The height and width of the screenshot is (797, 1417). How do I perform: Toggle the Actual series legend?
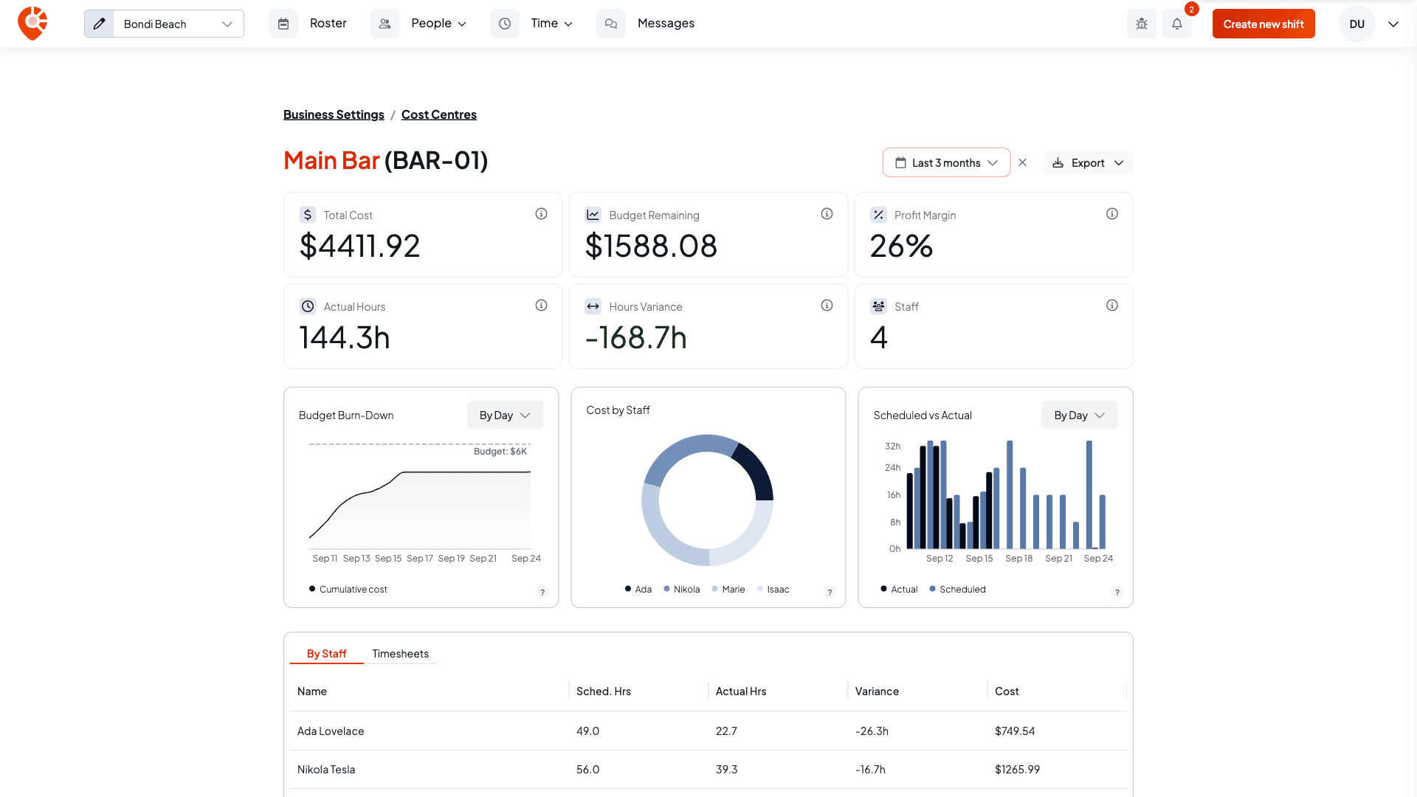click(x=899, y=589)
